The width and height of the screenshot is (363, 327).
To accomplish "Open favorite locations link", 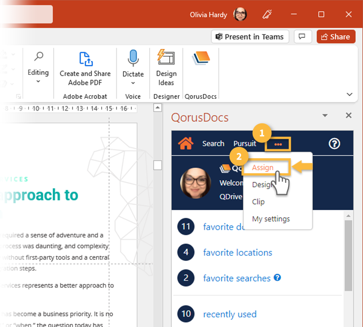I will [x=237, y=253].
